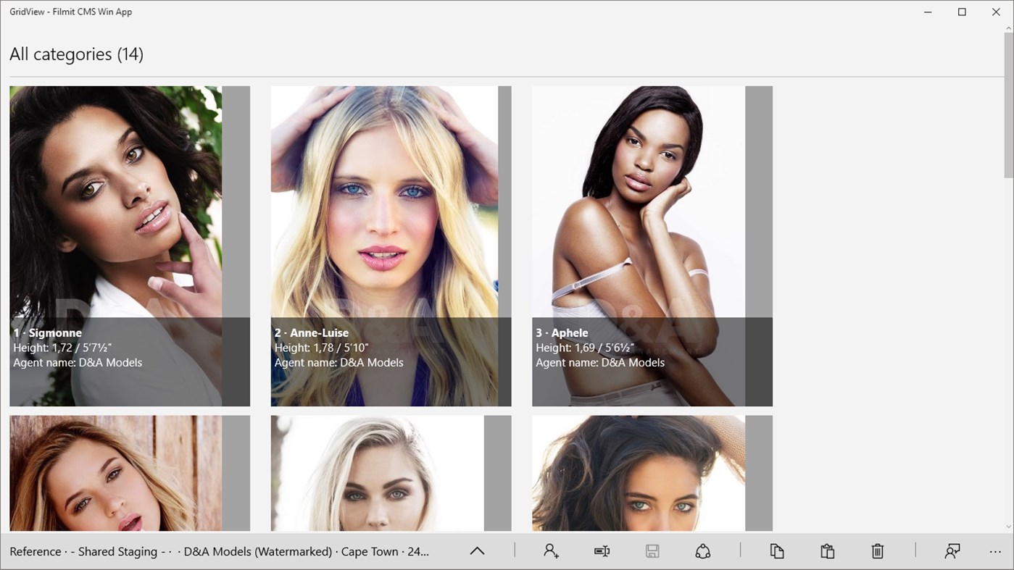Click 'Height: 1,69 / 5'6½"' text

tap(585, 348)
